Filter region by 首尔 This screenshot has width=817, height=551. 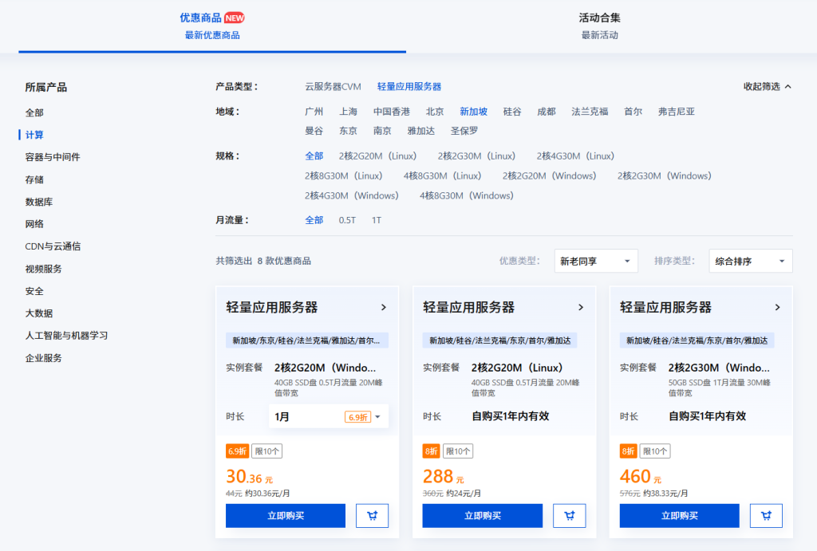(633, 112)
